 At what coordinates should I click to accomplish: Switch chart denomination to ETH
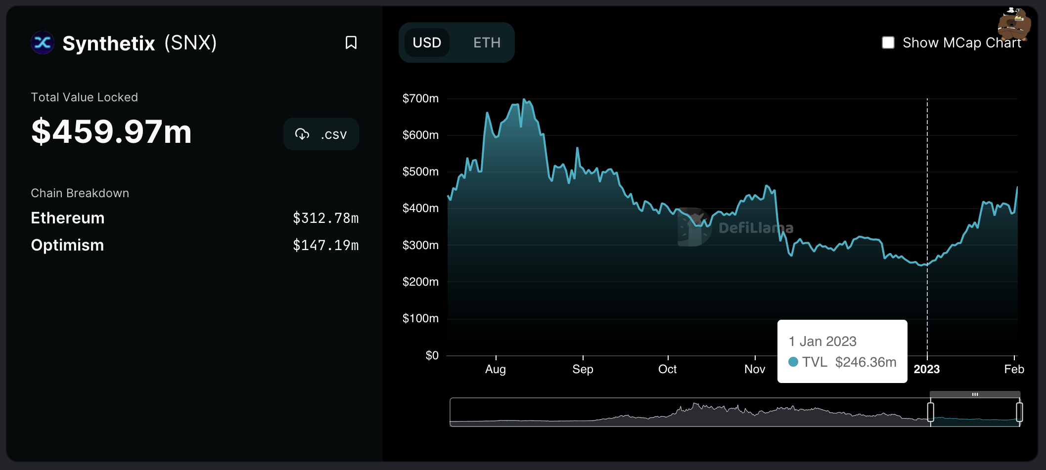pyautogui.click(x=487, y=43)
